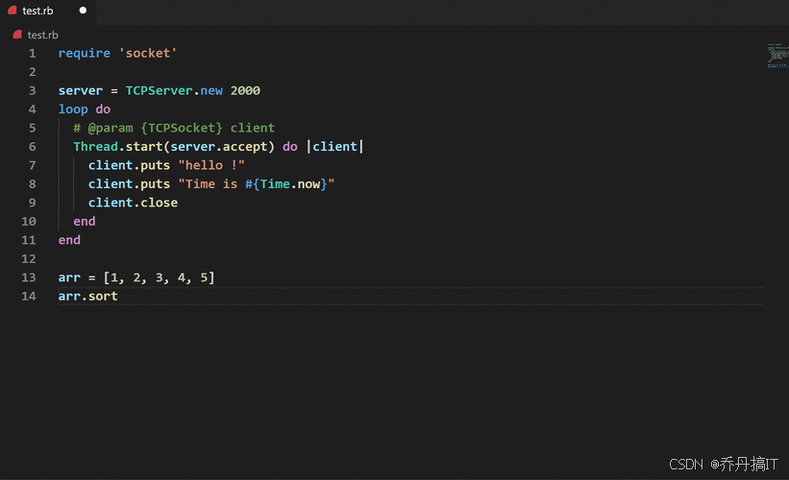
Task: Click 'arr.sort' on line 14
Action: click(x=88, y=296)
